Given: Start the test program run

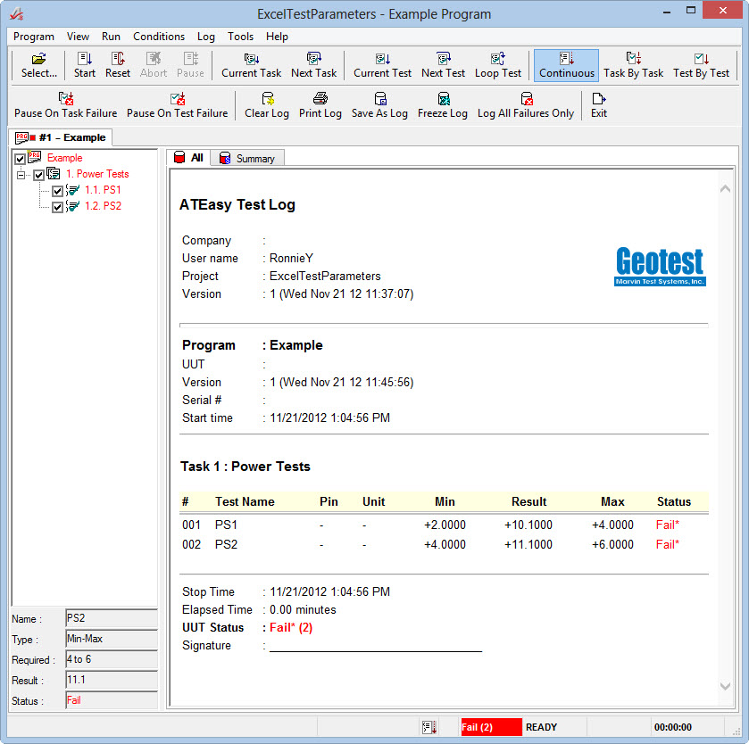Looking at the screenshot, I should (x=83, y=64).
